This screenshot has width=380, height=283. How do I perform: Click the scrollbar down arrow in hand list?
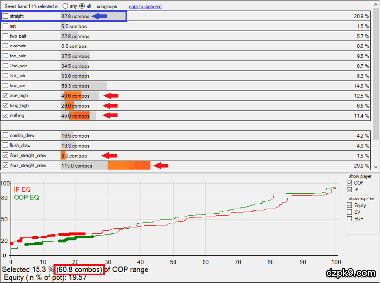point(376,167)
